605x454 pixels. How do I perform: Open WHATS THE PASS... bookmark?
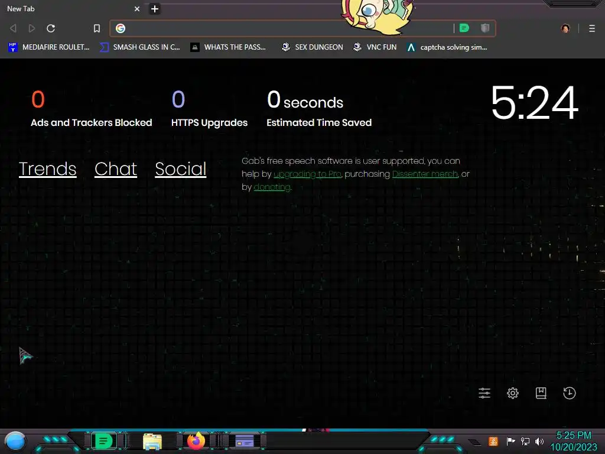coord(228,47)
